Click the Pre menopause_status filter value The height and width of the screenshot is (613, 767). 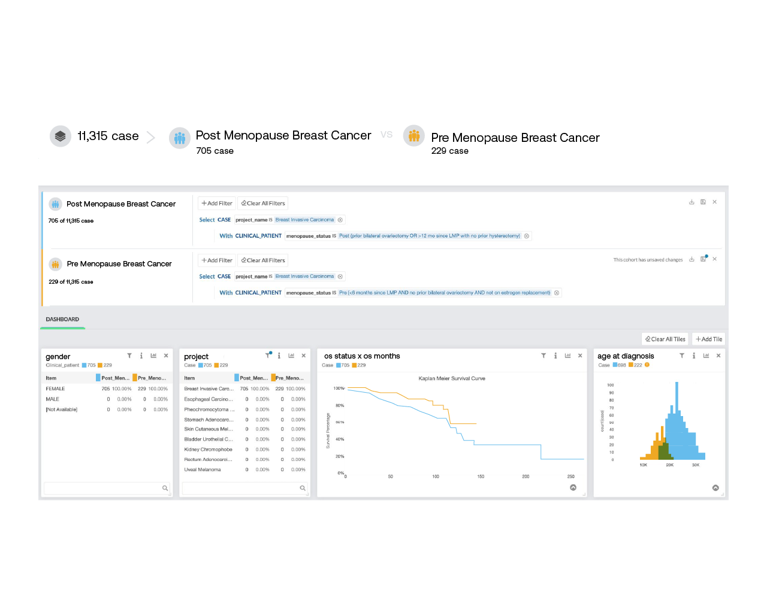(445, 293)
